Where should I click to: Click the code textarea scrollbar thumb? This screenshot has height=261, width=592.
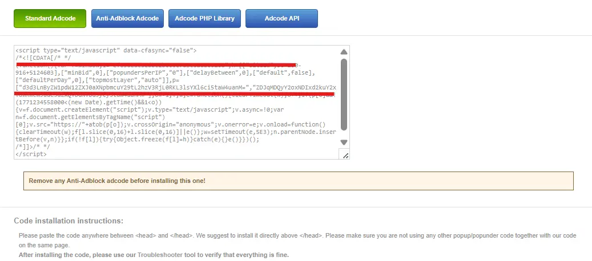point(344,94)
